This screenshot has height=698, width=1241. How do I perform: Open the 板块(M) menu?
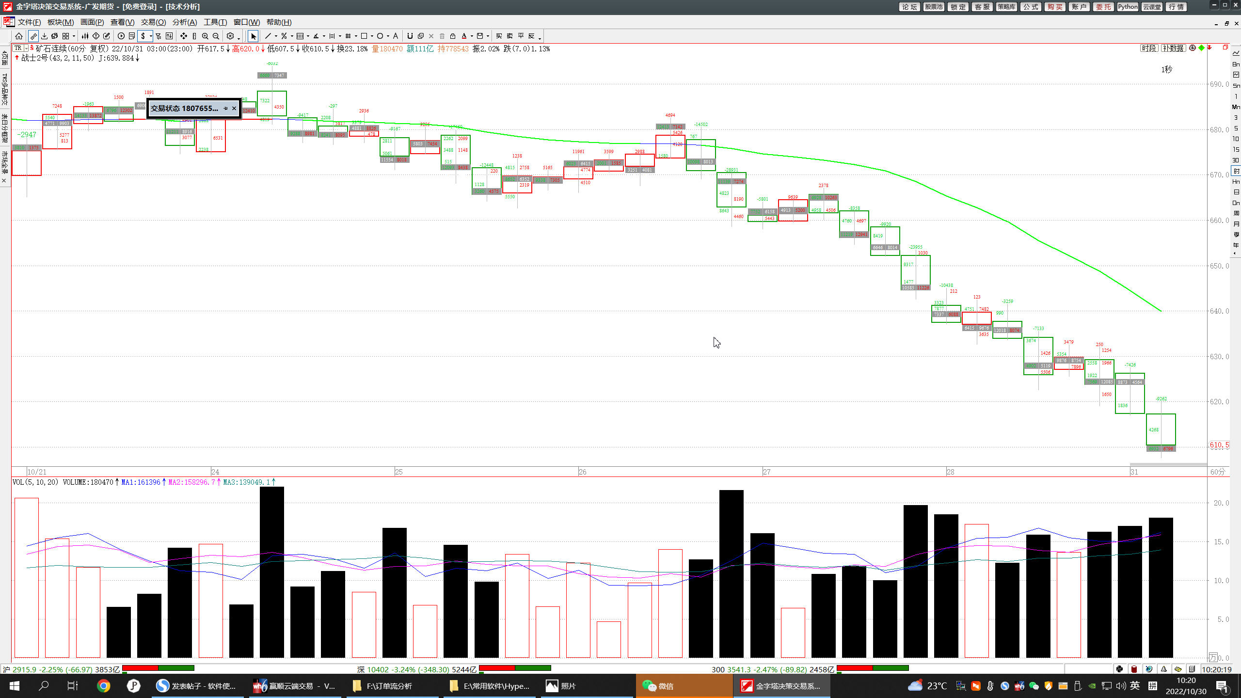(61, 22)
